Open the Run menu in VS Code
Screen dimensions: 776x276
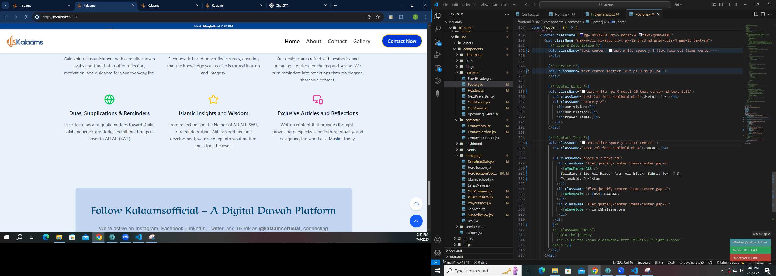pyautogui.click(x=504, y=5)
